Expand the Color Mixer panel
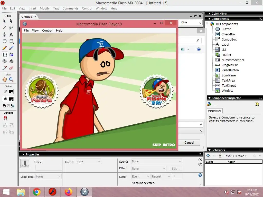The image size is (263, 197). coord(210,13)
